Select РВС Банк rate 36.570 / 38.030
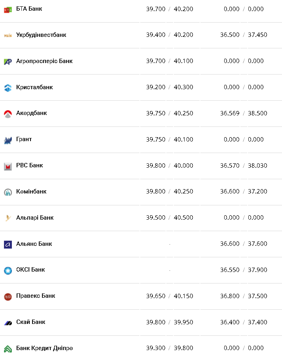This screenshot has width=282, height=360. (x=244, y=166)
